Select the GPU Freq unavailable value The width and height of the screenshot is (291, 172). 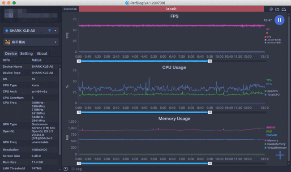click(x=40, y=142)
